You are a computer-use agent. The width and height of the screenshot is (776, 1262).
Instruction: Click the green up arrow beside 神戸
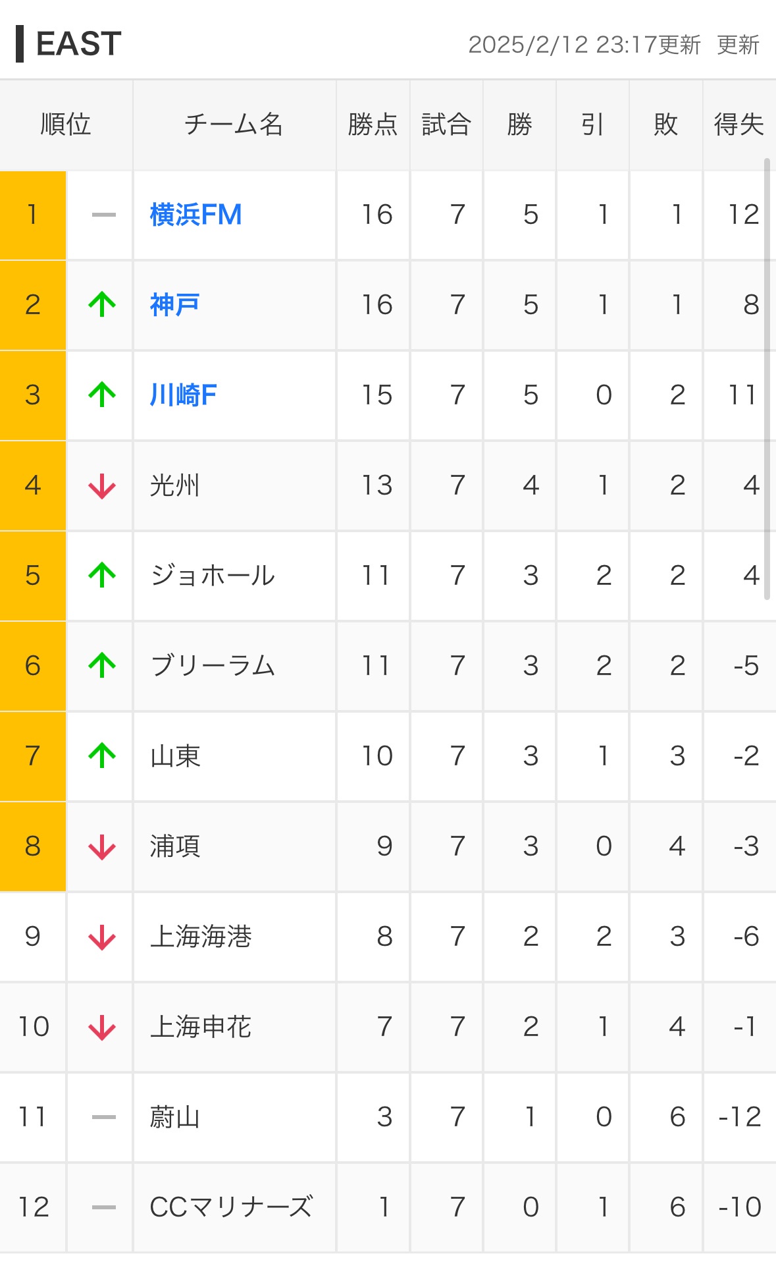pos(102,304)
